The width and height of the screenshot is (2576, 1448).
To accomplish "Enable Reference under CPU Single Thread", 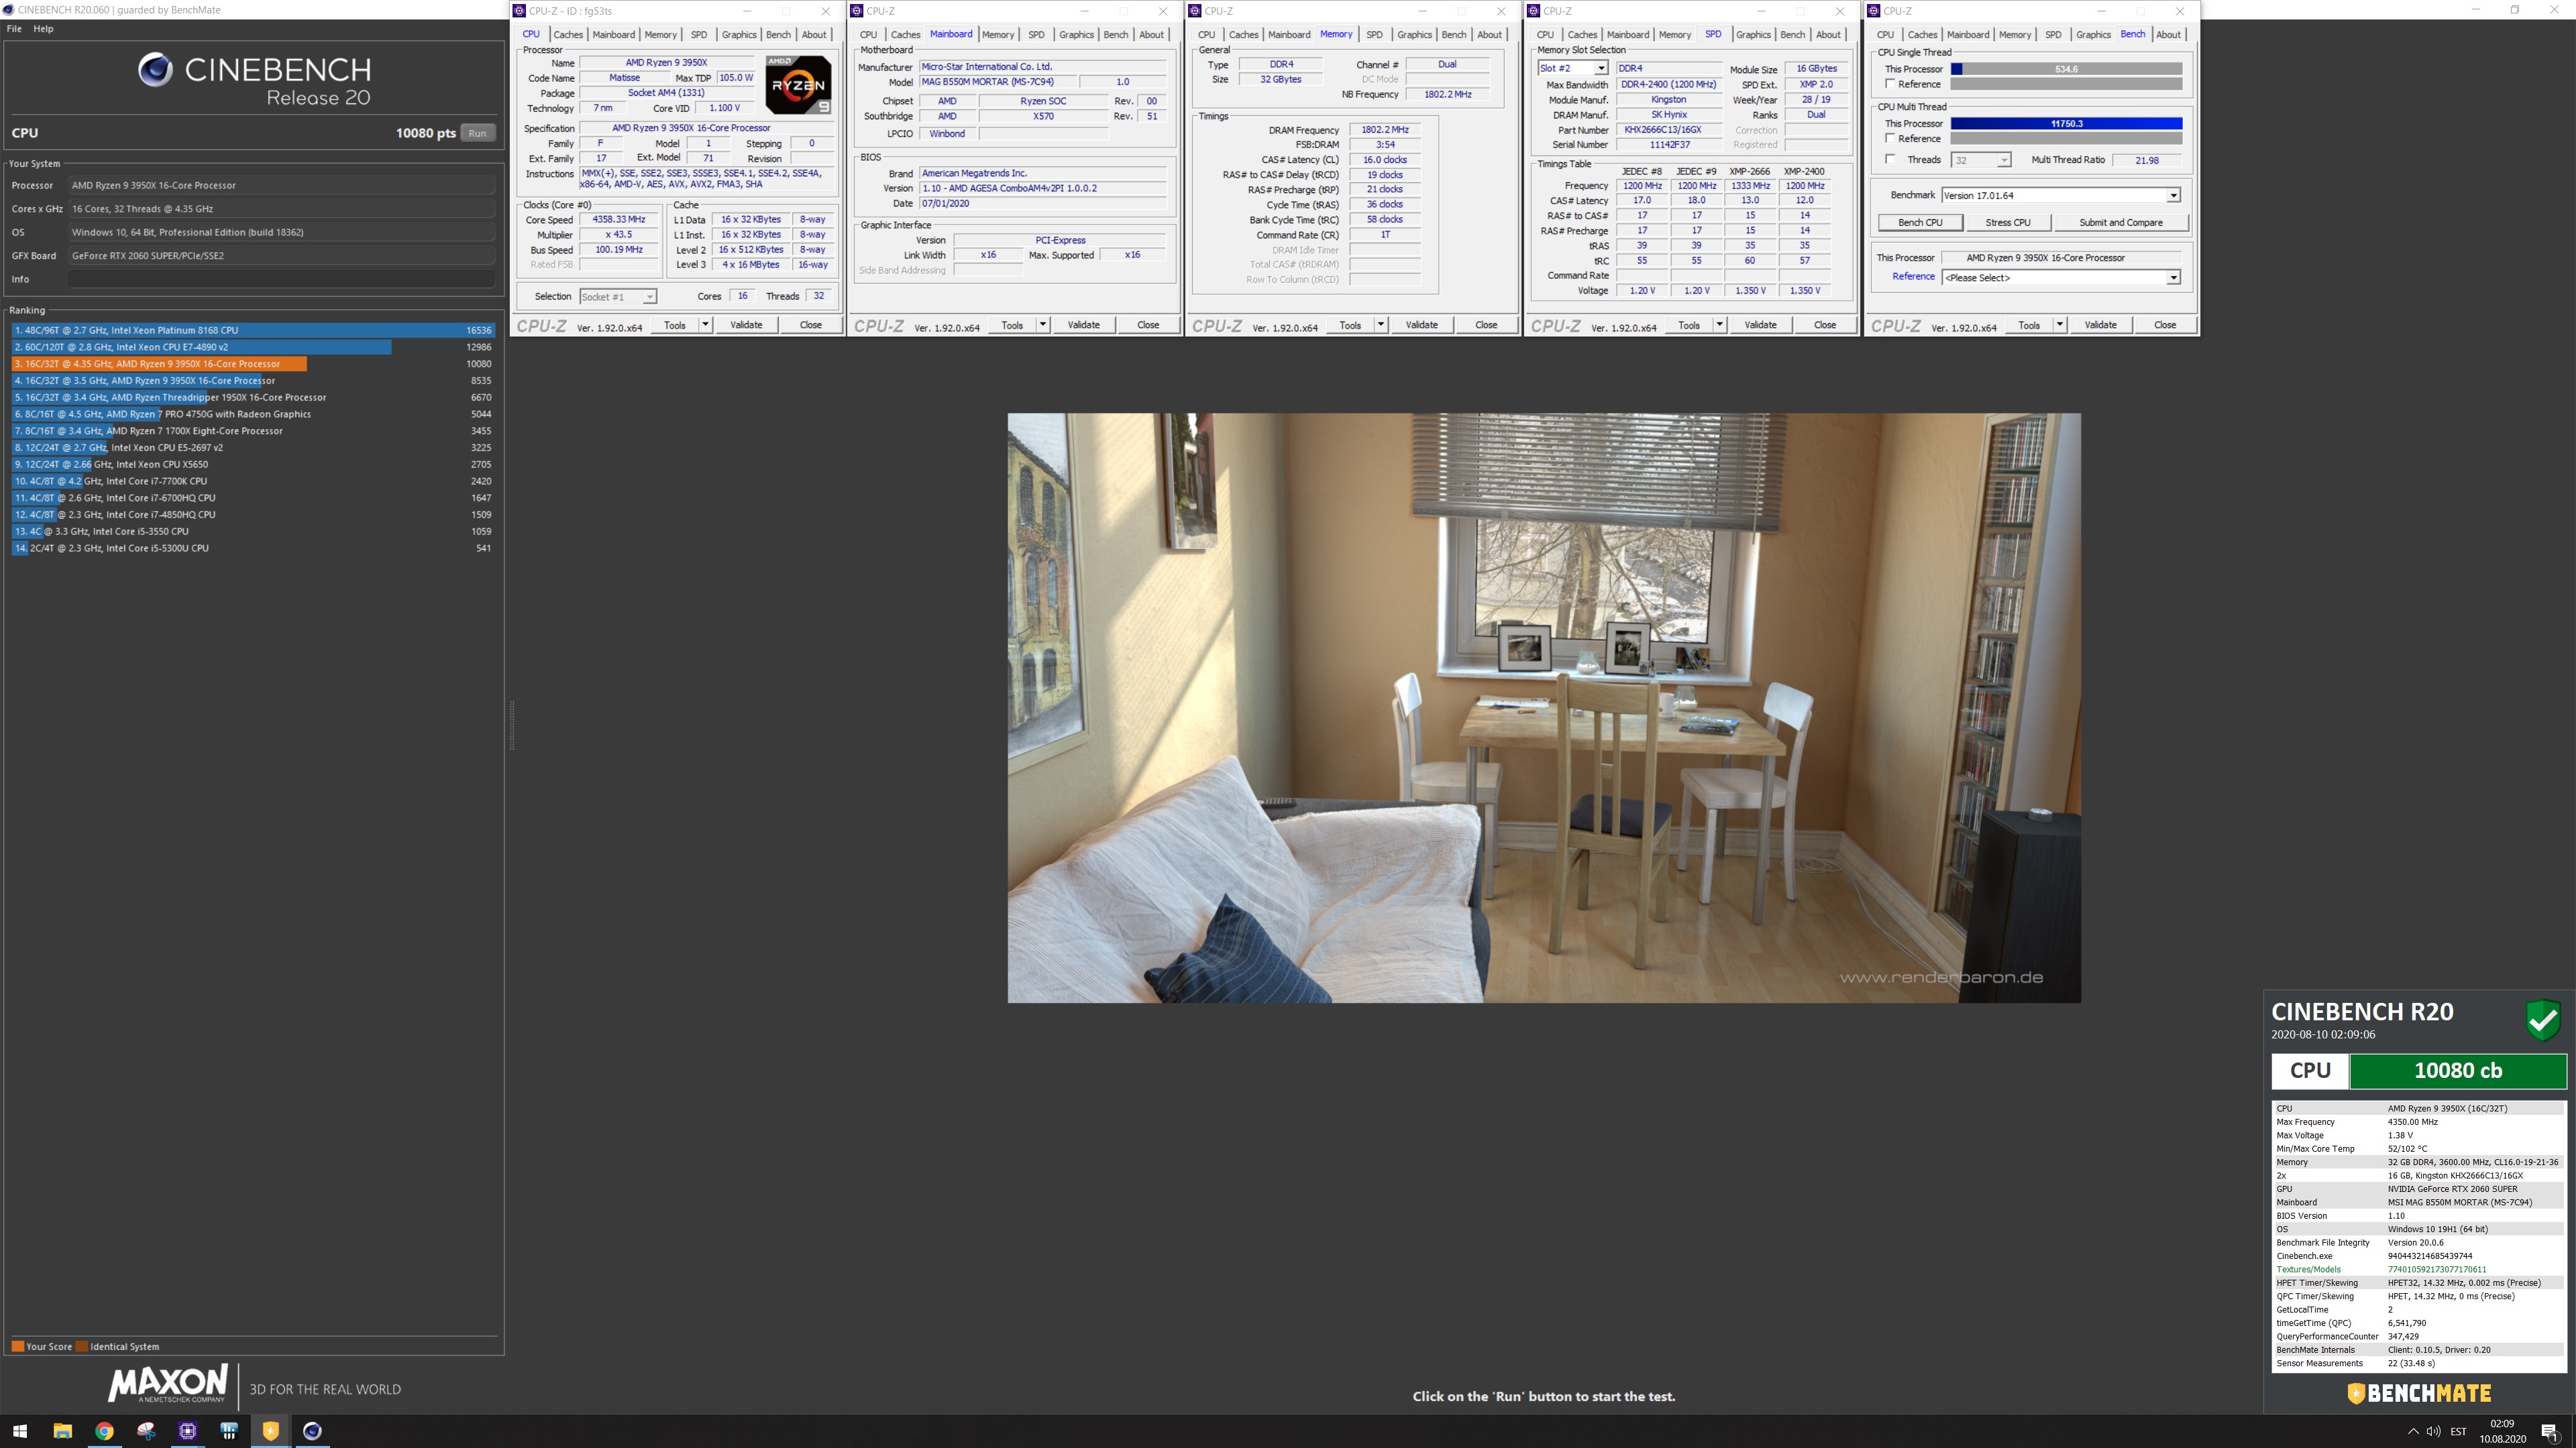I will coord(1890,84).
